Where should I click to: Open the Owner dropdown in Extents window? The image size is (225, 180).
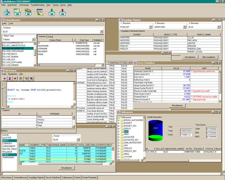(x=78, y=139)
